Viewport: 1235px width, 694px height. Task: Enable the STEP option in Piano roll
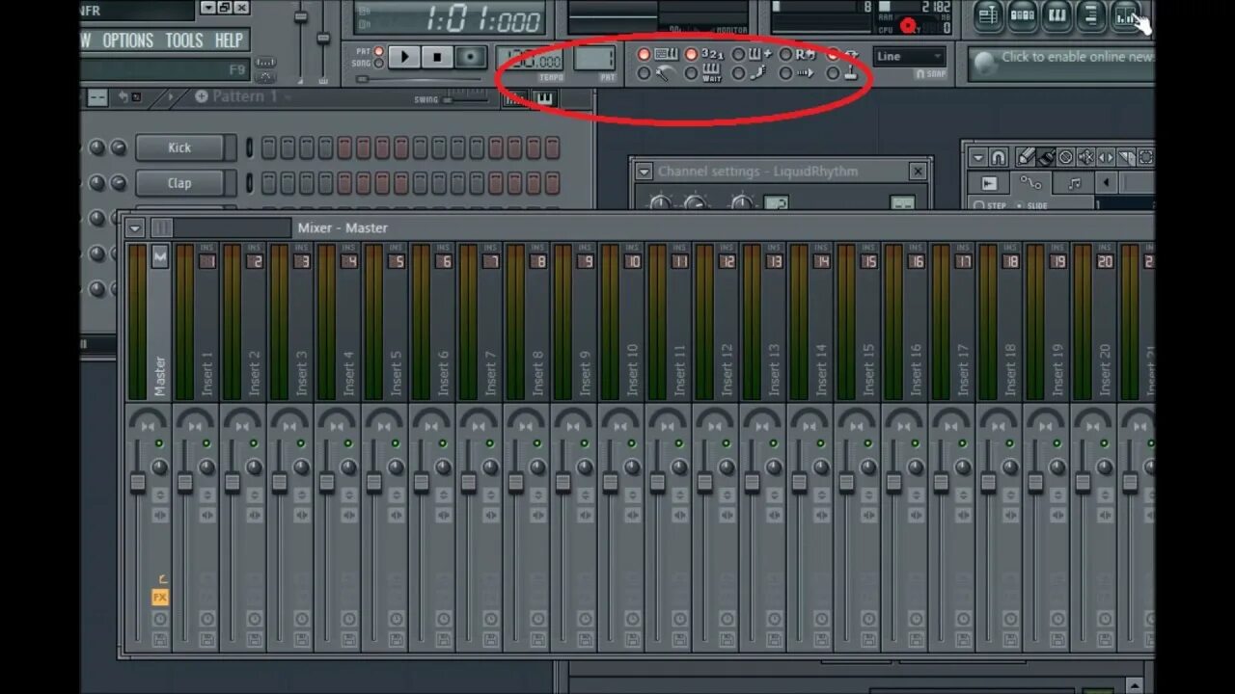click(x=991, y=205)
